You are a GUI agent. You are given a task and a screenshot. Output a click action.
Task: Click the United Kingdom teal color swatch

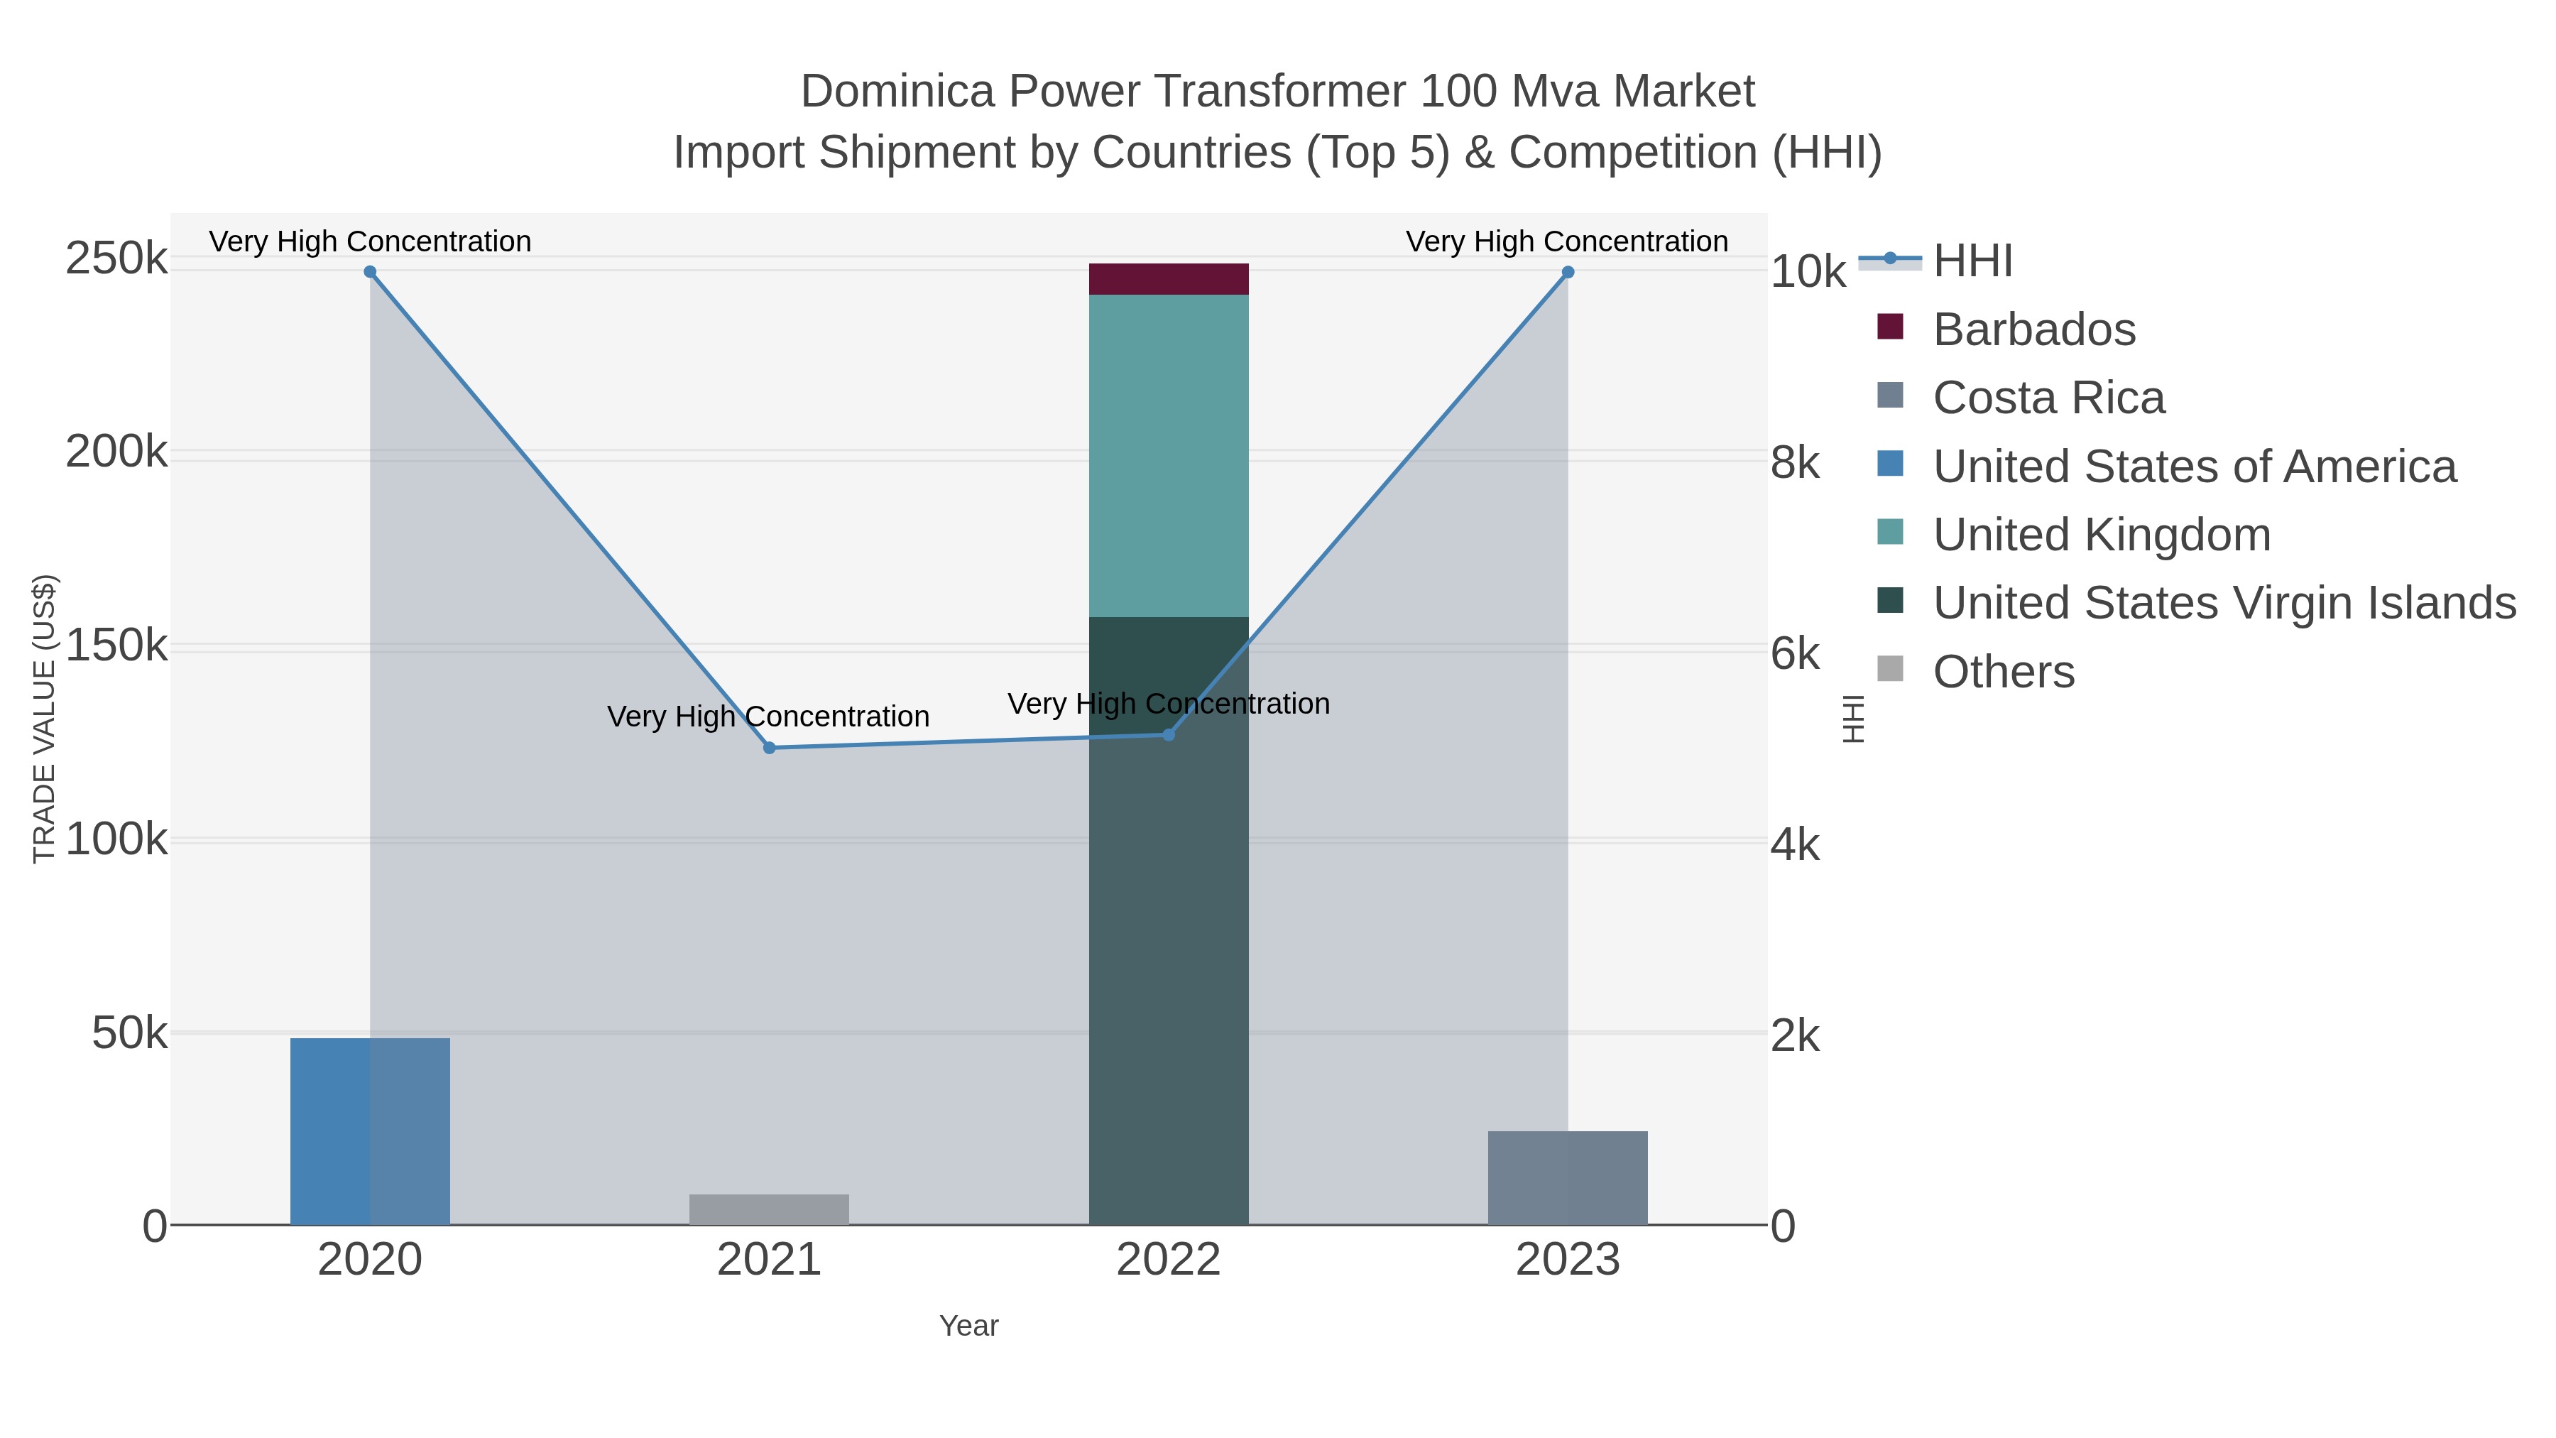click(1890, 532)
